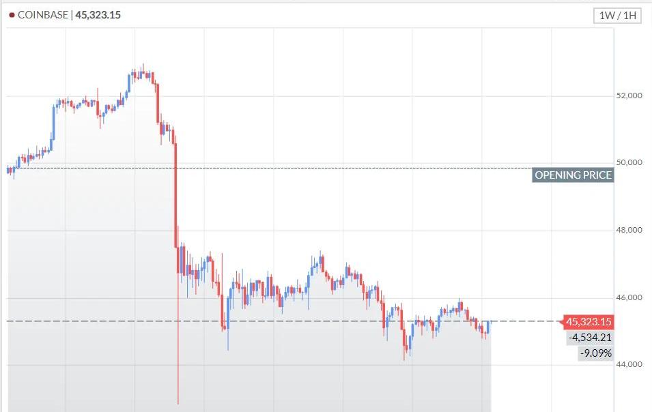Click the 48,000 price axis label
652x412 pixels.
point(629,230)
